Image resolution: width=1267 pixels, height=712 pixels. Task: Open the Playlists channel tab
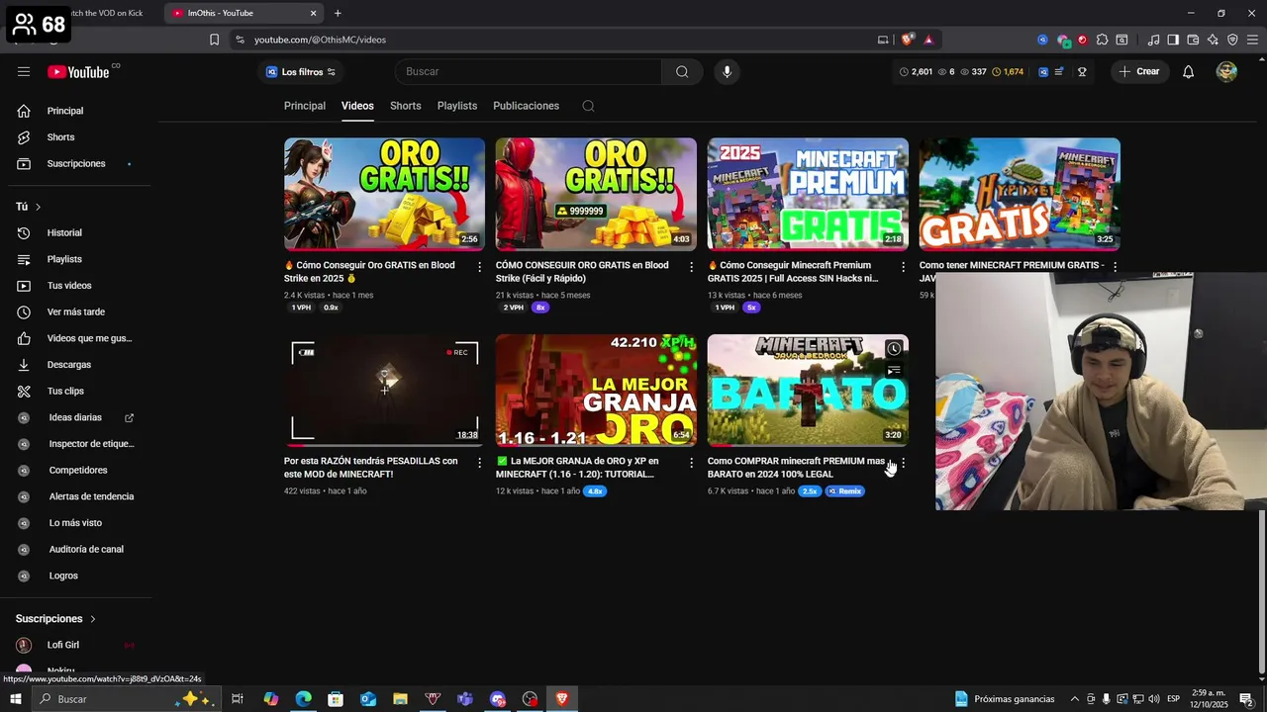point(457,106)
